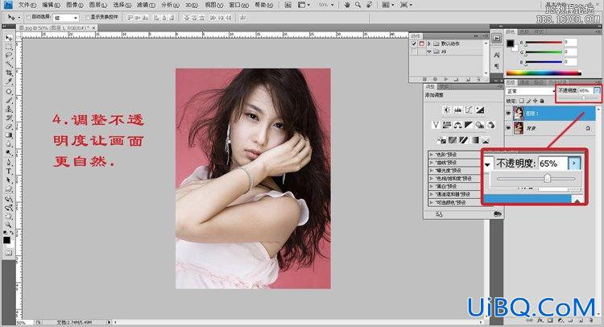This screenshot has height=327, width=604.
Task: Play the selected action
Action: tap(445, 79)
